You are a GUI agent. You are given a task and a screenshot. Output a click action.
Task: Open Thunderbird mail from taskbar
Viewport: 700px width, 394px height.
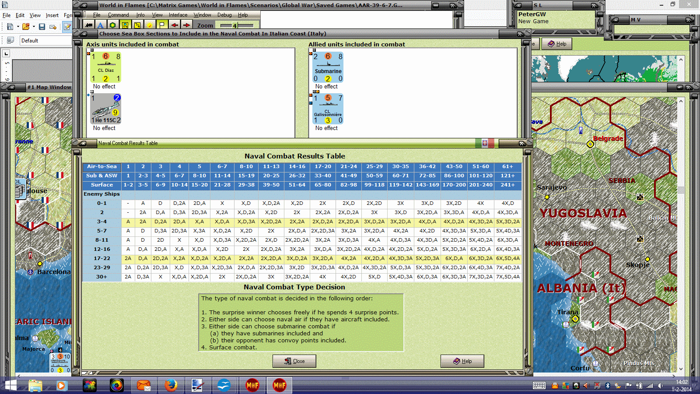[143, 385]
